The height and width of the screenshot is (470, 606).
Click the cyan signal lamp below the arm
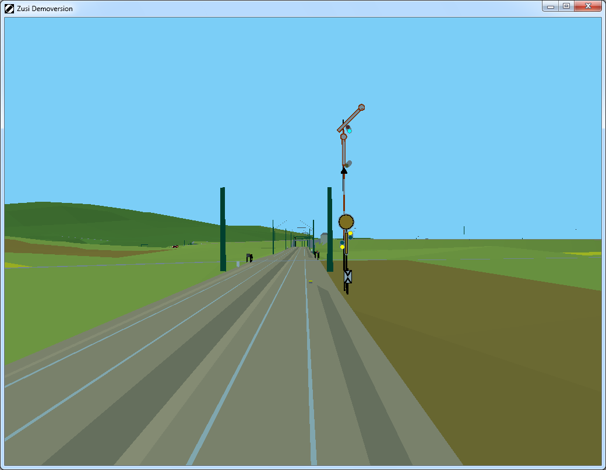click(x=350, y=131)
